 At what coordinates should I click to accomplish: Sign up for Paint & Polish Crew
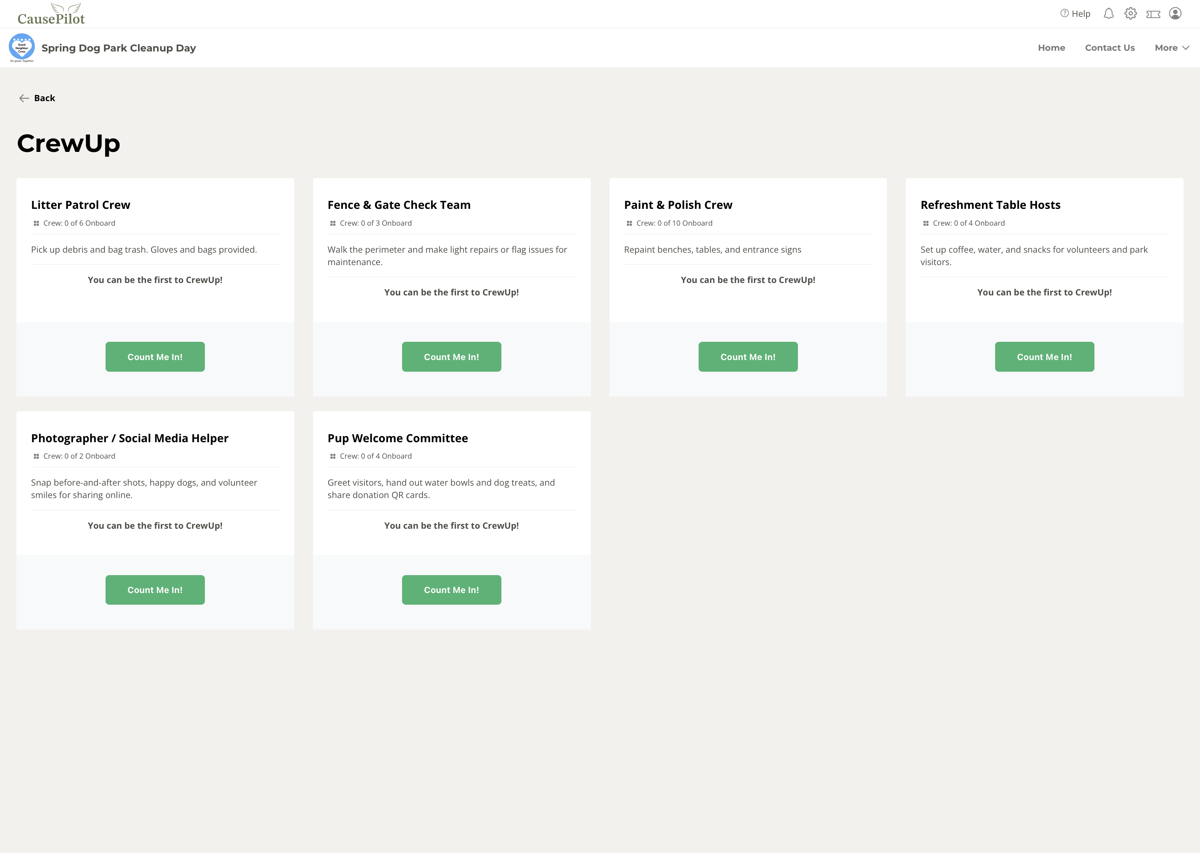(x=747, y=357)
